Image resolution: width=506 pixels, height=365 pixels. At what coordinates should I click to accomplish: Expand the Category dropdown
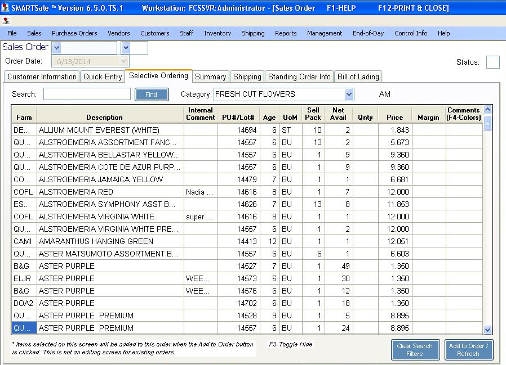(x=349, y=94)
